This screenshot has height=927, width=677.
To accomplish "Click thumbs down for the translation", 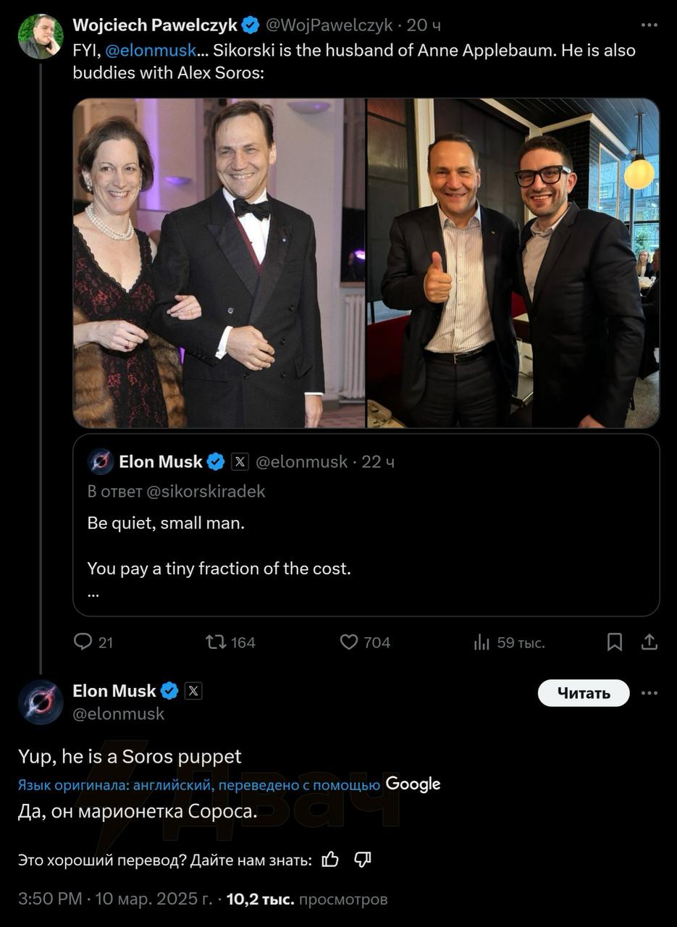I will click(x=363, y=860).
